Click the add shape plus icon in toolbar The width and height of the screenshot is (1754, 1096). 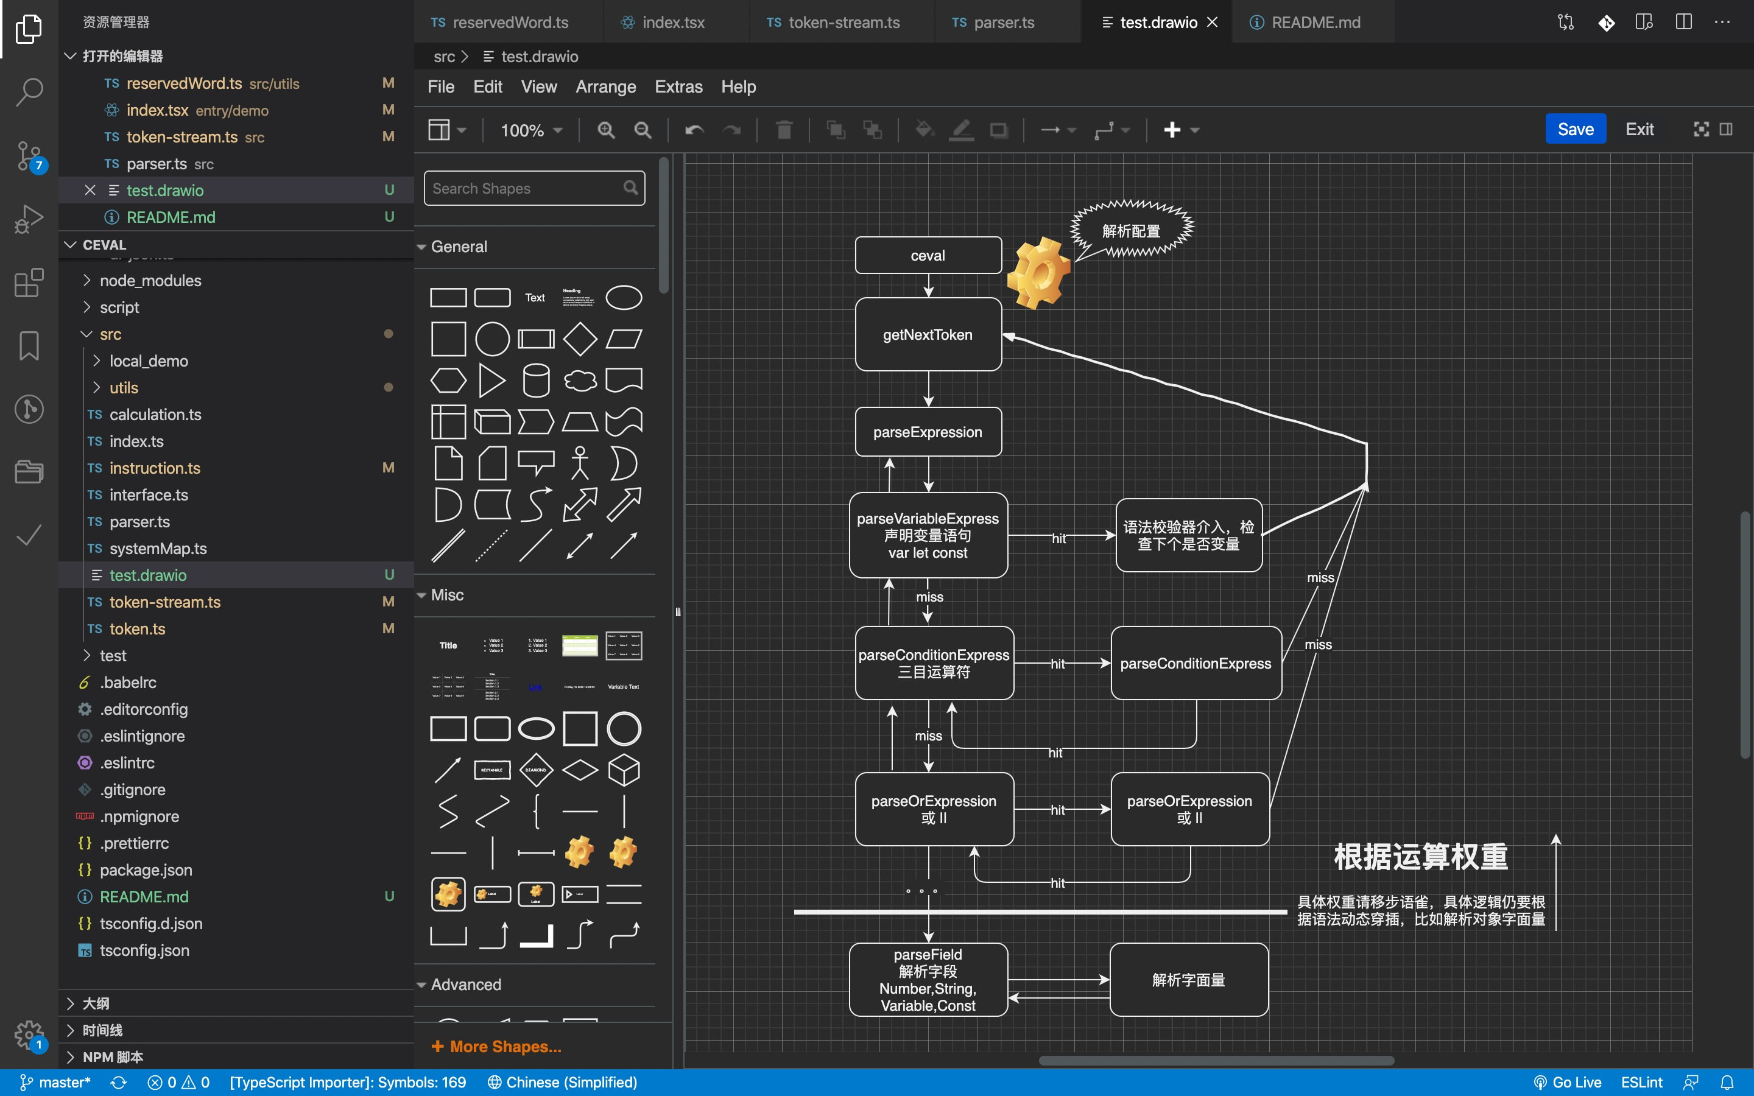tap(1171, 129)
